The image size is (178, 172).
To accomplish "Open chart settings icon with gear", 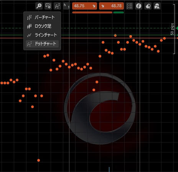I will (48, 6).
